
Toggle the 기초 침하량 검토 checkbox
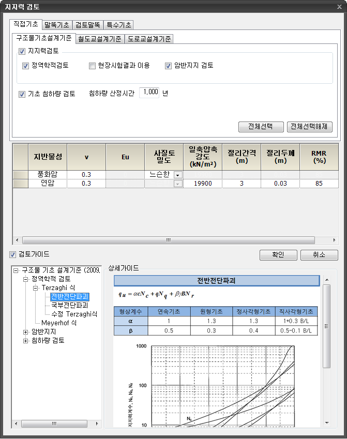(x=22, y=94)
